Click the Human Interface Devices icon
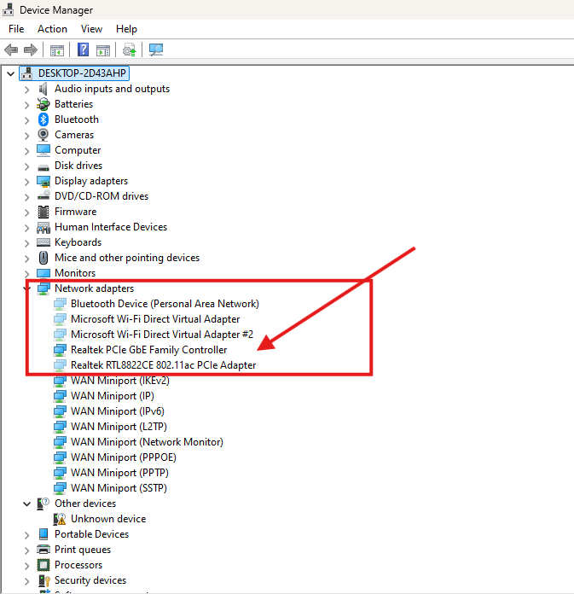The width and height of the screenshot is (574, 594). pyautogui.click(x=43, y=227)
